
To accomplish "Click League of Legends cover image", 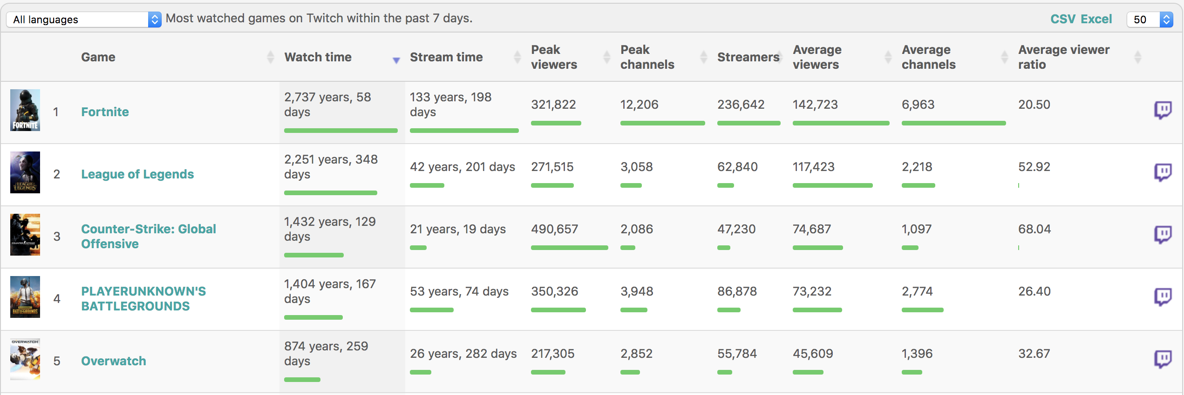I will [25, 172].
